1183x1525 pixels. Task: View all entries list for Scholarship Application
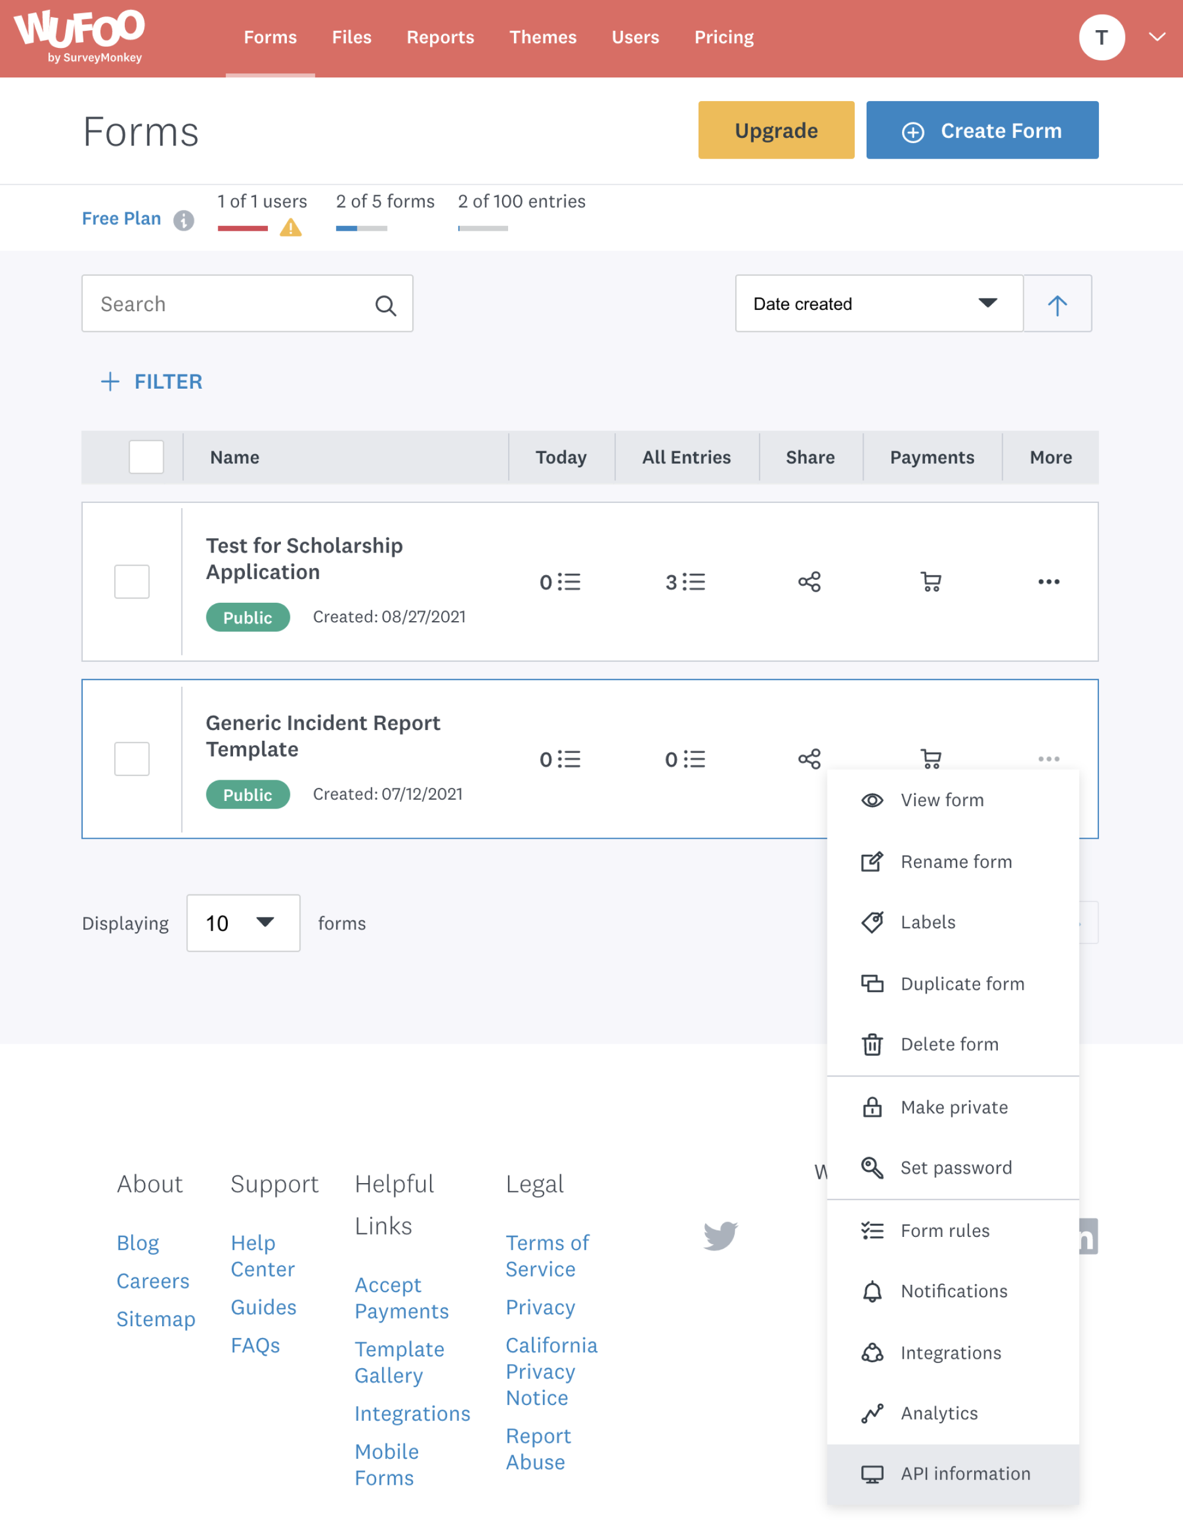coord(685,581)
